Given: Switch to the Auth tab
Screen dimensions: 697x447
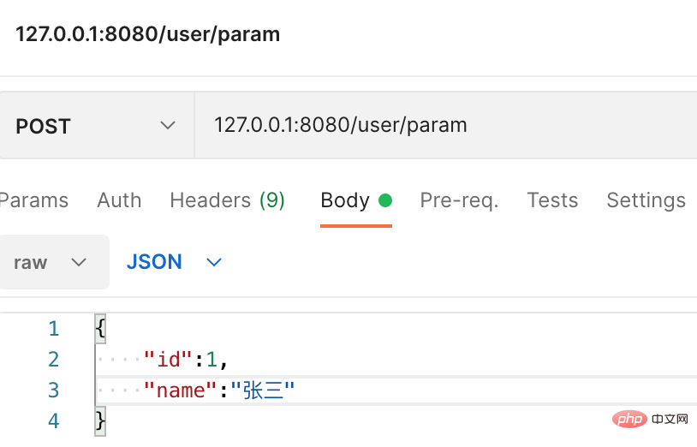Looking at the screenshot, I should (119, 200).
